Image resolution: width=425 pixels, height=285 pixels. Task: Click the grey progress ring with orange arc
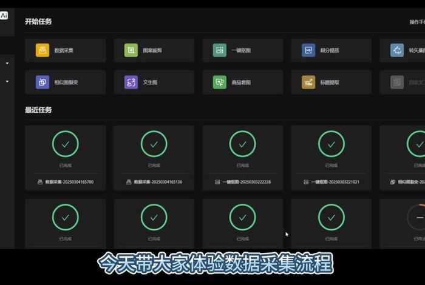point(416,217)
